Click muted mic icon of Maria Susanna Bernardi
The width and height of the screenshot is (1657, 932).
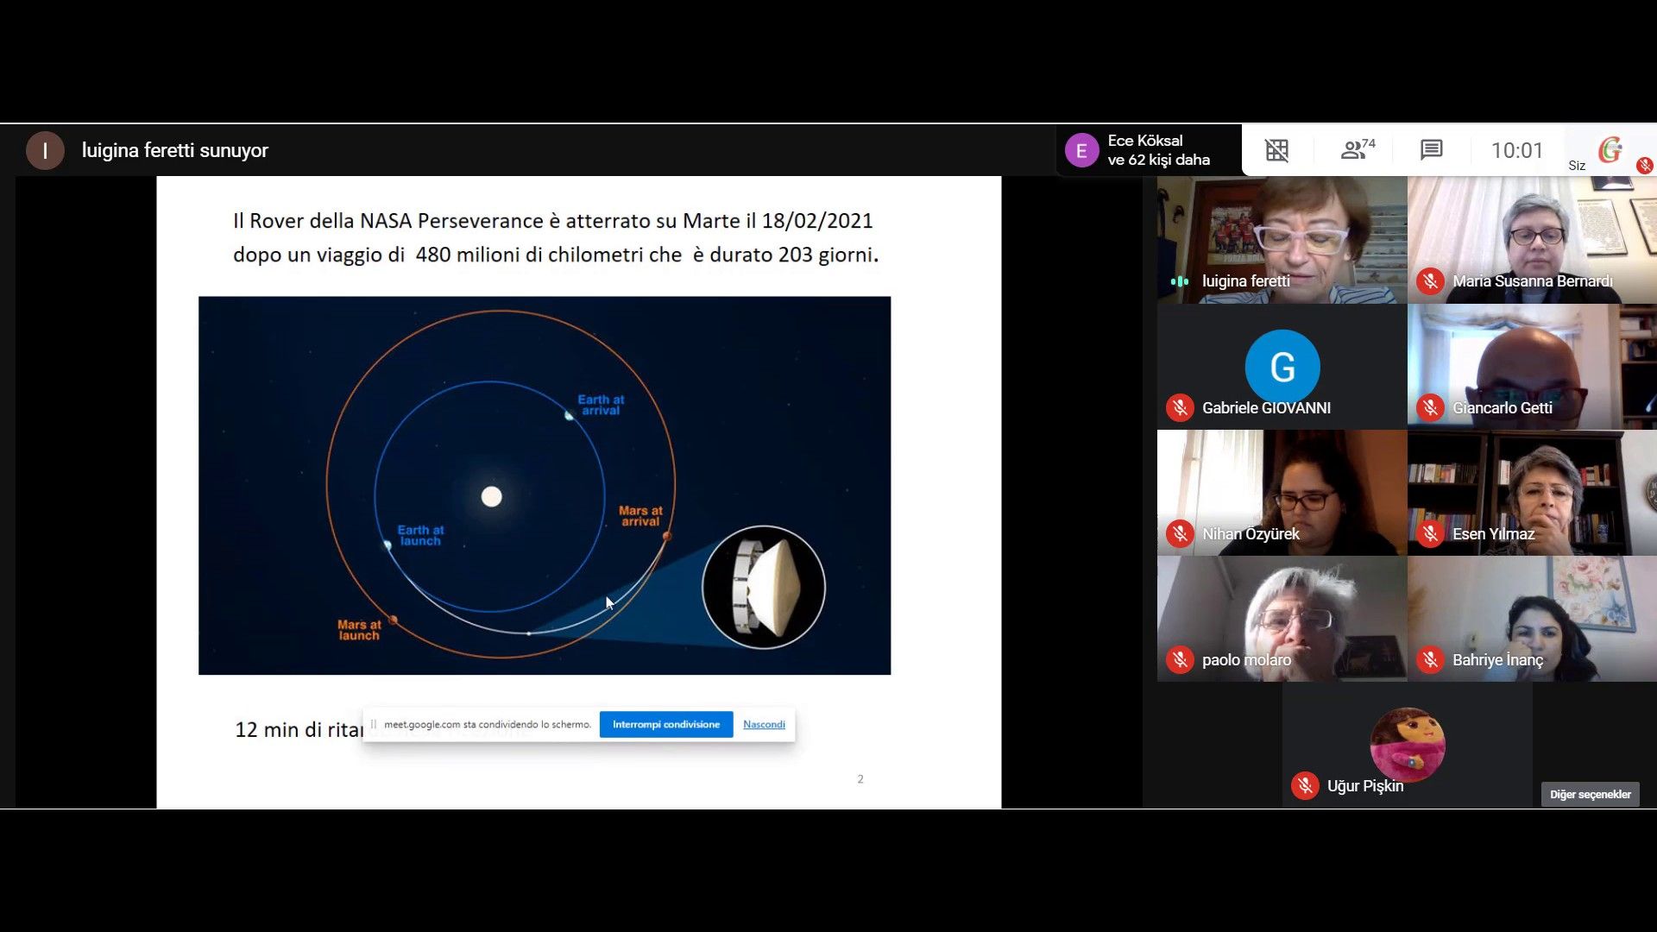click(1430, 281)
